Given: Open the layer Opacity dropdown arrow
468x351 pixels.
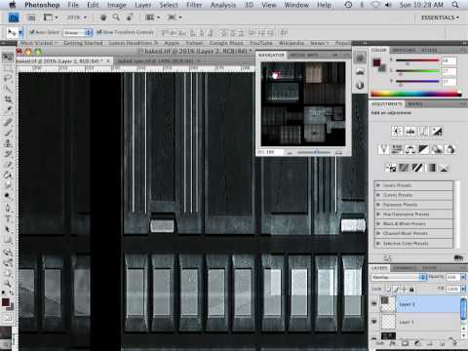Looking at the screenshot, I should tap(463, 277).
